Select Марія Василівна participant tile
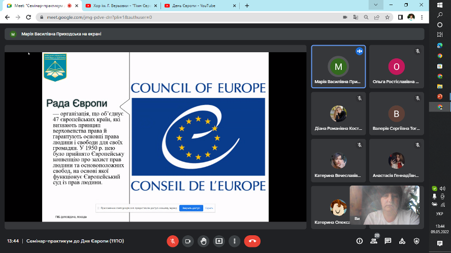The width and height of the screenshot is (451, 253). (338, 67)
